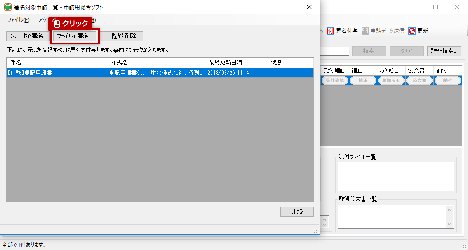Click the 受付確認 column header in main window

[335, 70]
